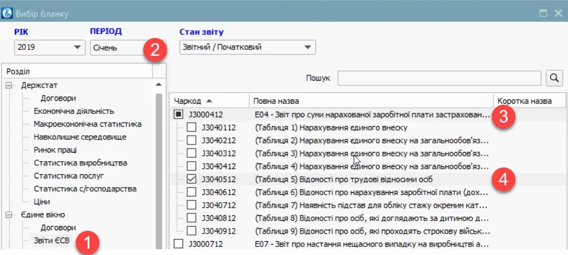Image resolution: width=568 pixels, height=255 pixels.
Task: Select E07 - Звіт про настання нещасного випадку
Action: click(367, 244)
